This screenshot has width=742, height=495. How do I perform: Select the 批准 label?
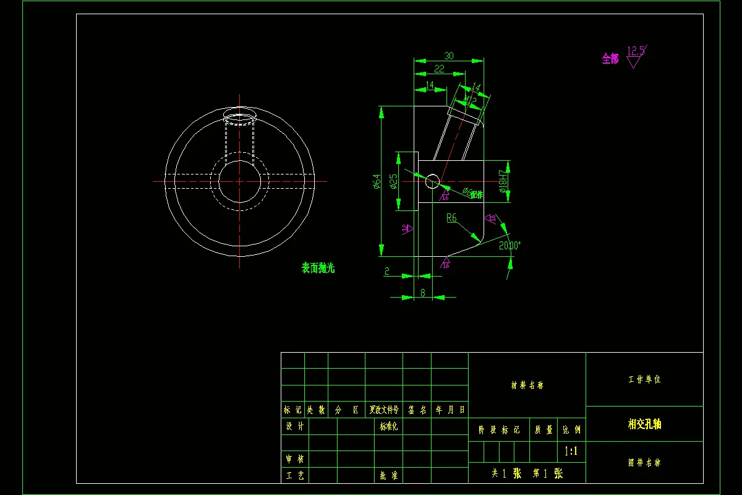click(388, 476)
